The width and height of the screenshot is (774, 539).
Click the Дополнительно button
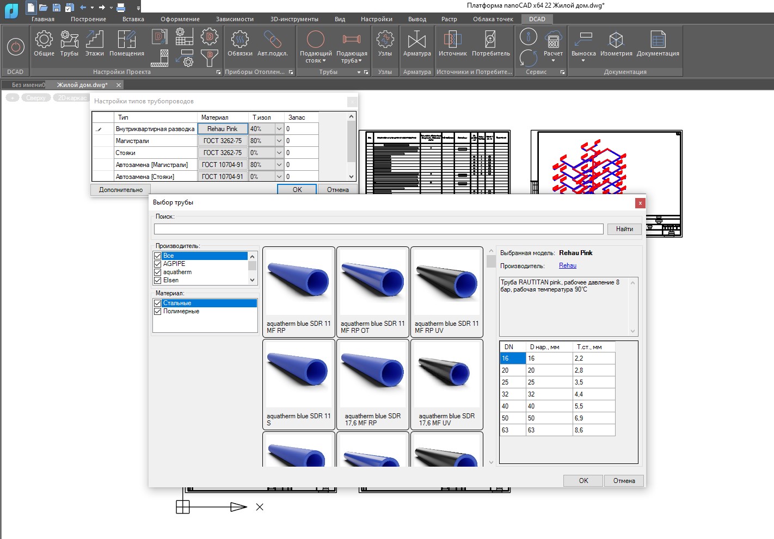tap(121, 190)
